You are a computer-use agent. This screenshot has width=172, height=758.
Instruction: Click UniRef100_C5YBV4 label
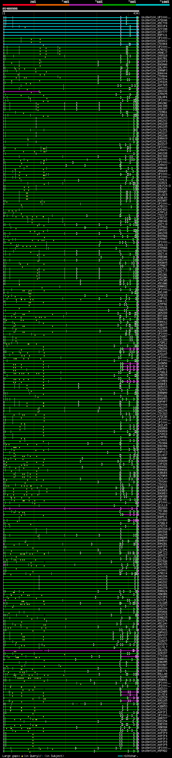[154, 77]
